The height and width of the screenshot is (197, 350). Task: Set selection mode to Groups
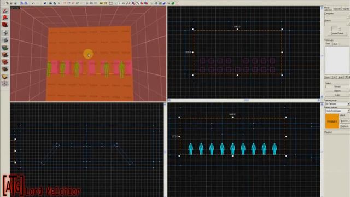click(x=337, y=86)
